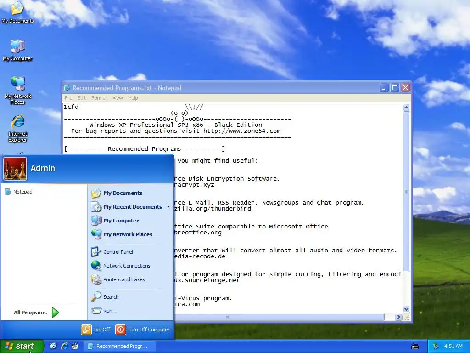Minimize the Notepad window
This screenshot has height=353, width=470.
(x=384, y=88)
